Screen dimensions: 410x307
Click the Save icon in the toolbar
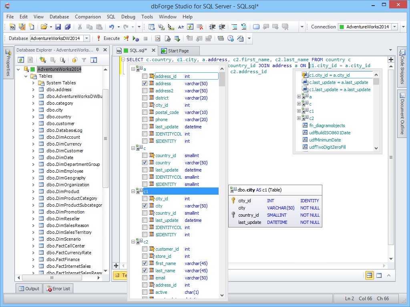[58, 27]
